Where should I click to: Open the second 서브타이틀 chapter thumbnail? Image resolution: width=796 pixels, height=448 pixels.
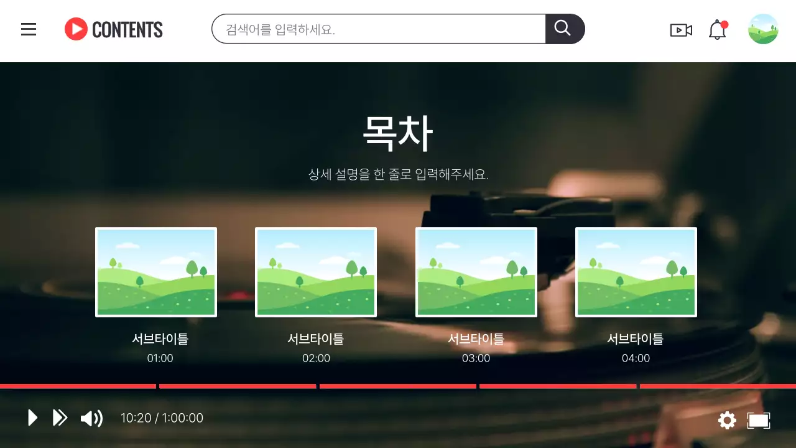(x=316, y=272)
